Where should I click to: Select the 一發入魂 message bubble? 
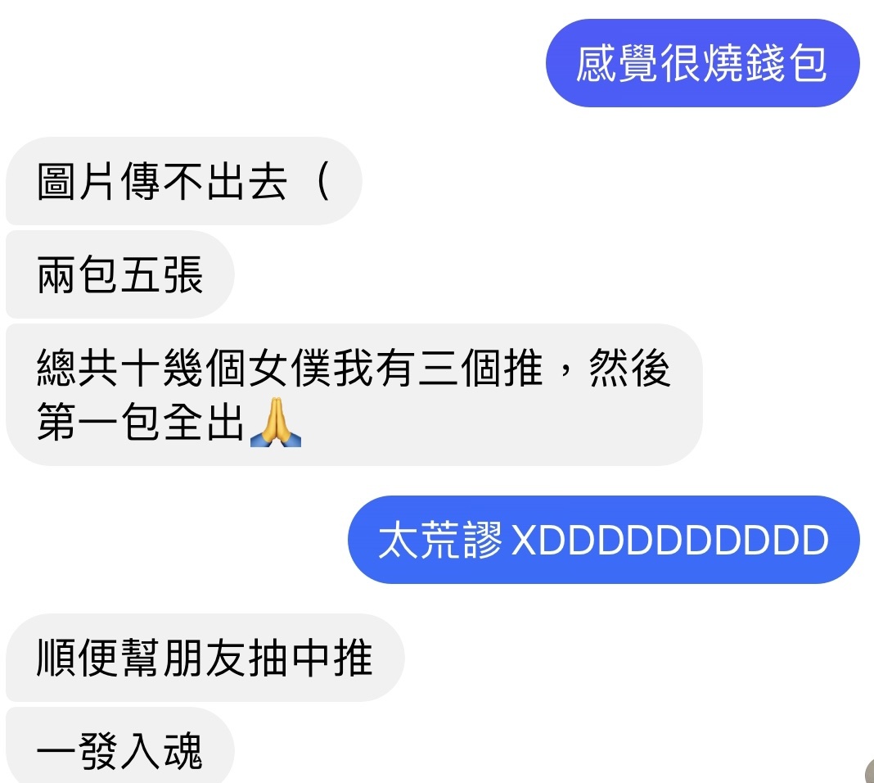point(119,747)
